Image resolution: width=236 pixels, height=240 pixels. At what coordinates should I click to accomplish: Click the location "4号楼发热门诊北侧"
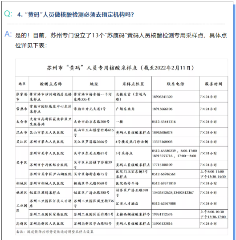coord(132,142)
